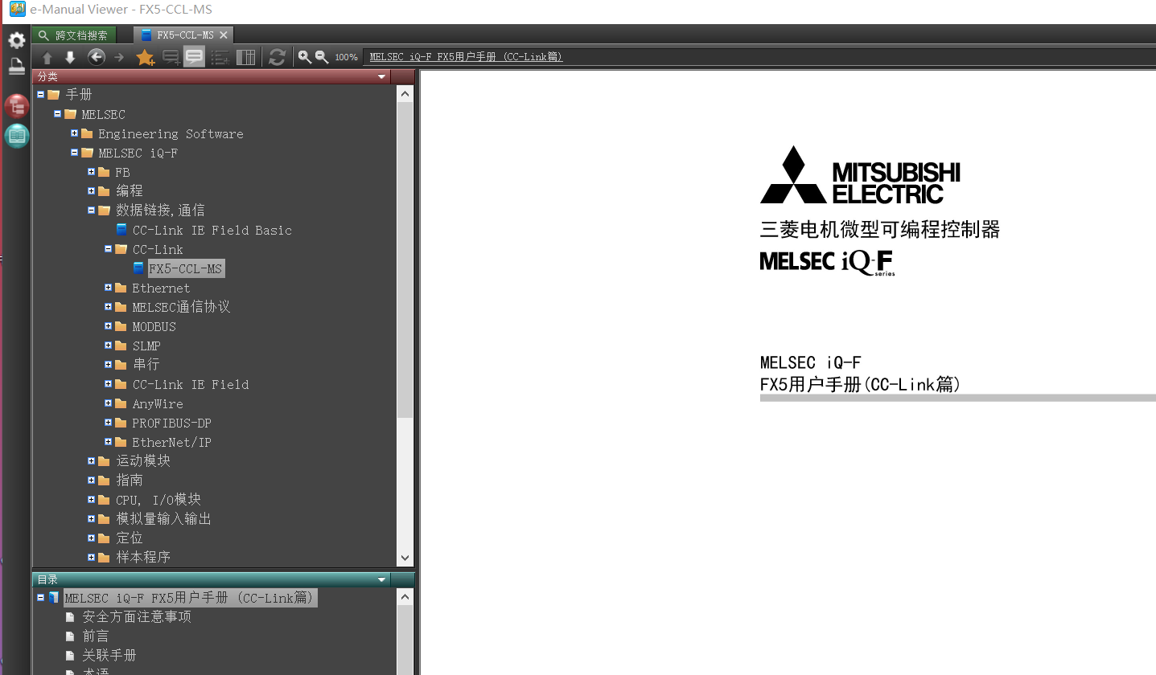This screenshot has height=675, width=1156.
Task: Jump to next page with down arrow
Action: (70, 57)
